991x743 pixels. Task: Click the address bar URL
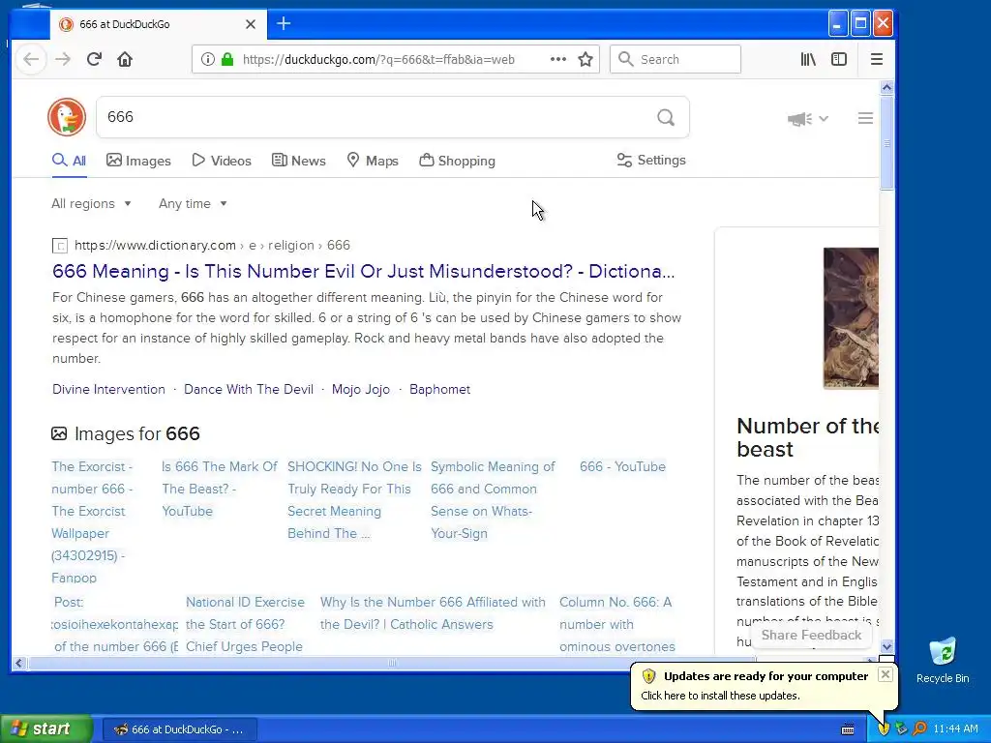click(378, 59)
